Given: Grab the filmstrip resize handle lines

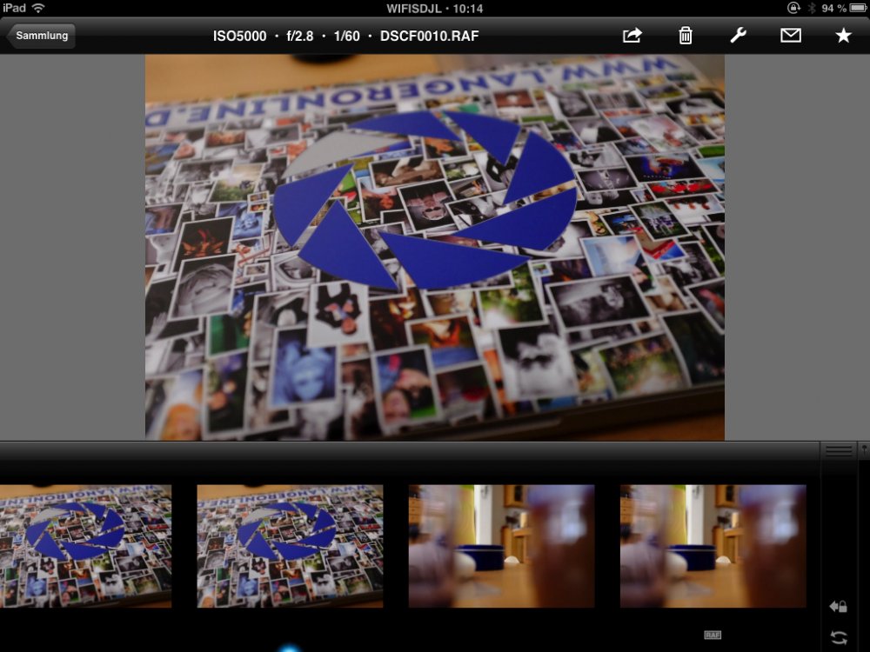Looking at the screenshot, I should pyautogui.click(x=839, y=450).
